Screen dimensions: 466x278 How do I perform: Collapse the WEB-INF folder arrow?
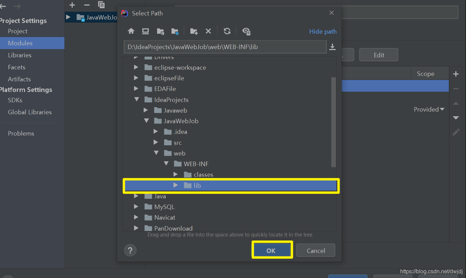[166, 164]
